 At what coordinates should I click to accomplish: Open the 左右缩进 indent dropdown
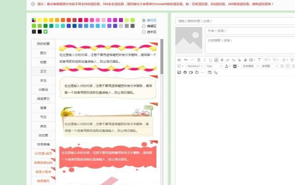coord(250,66)
